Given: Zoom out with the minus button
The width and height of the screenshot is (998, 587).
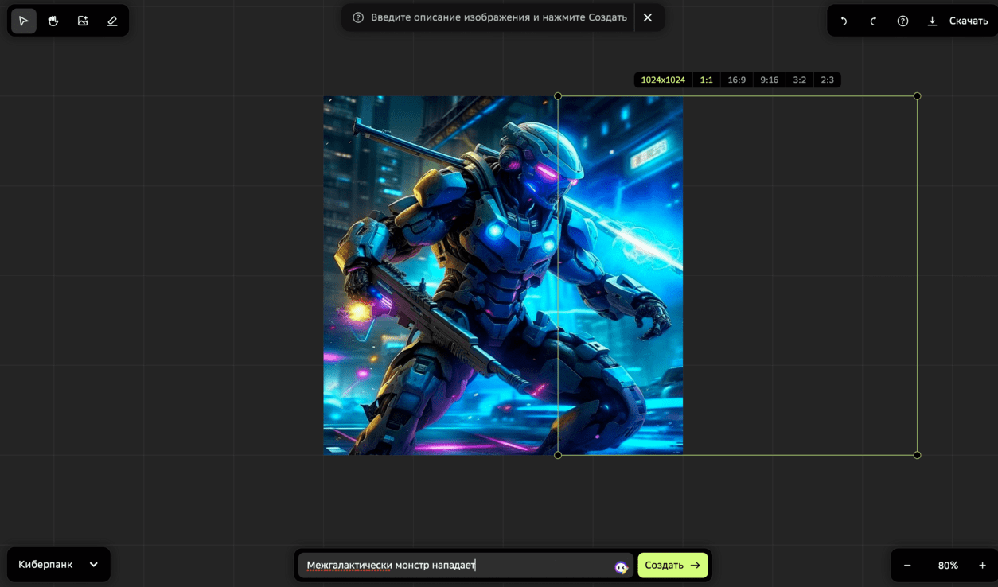Looking at the screenshot, I should (907, 566).
